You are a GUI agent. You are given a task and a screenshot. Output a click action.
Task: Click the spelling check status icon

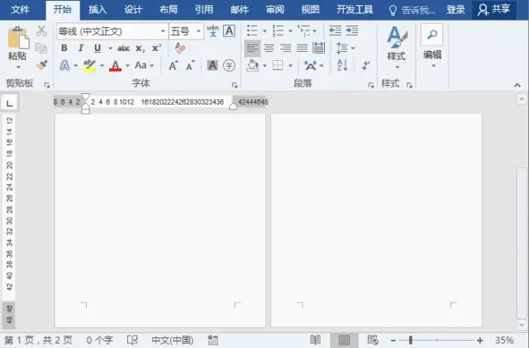click(x=132, y=340)
